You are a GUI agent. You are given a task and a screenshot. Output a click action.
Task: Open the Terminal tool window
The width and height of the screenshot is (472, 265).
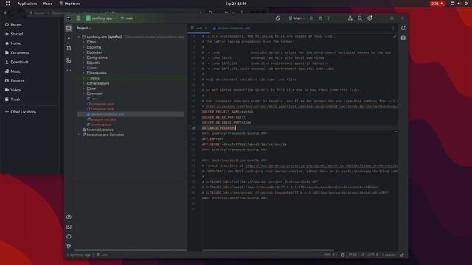click(69, 227)
